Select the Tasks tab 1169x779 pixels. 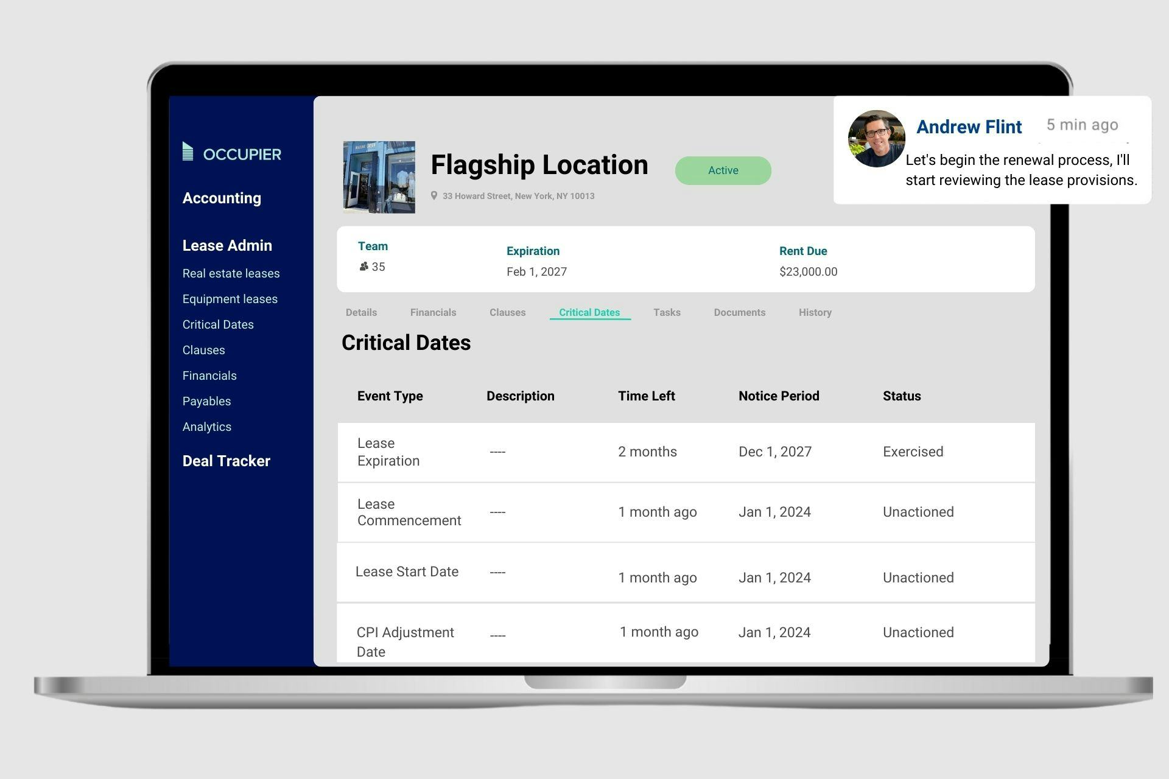(665, 311)
